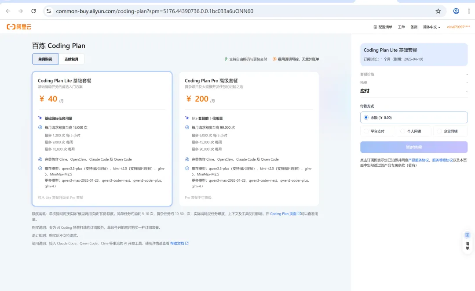Click the text Pro 套餐不可降级
The width and height of the screenshot is (475, 291).
click(198, 198)
